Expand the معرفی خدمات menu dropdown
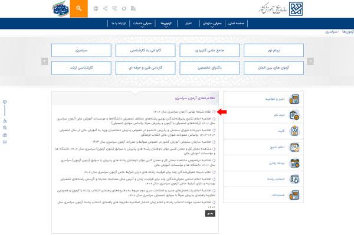 pos(142,24)
